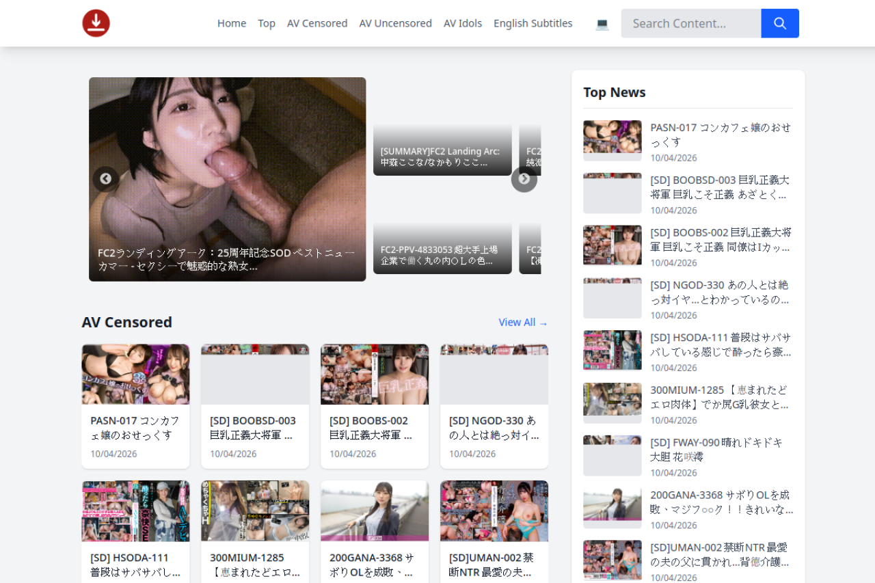
Task: Open the [SD]UMAN-002 thumbnail in Top News
Action: [612, 560]
